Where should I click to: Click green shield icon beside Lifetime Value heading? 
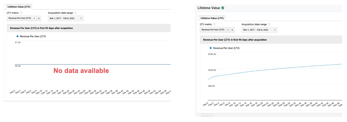point(223,8)
